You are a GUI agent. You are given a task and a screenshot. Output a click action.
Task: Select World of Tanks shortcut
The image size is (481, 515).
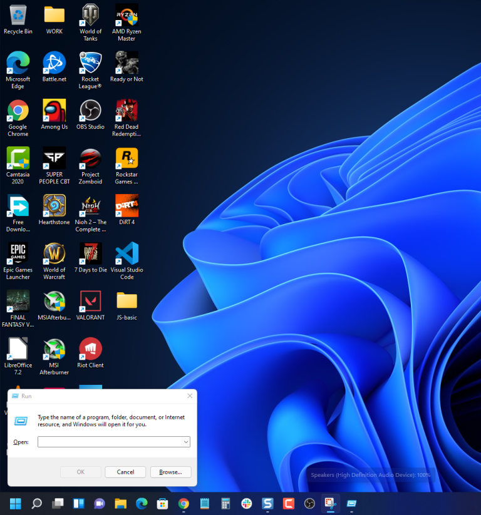pos(90,23)
